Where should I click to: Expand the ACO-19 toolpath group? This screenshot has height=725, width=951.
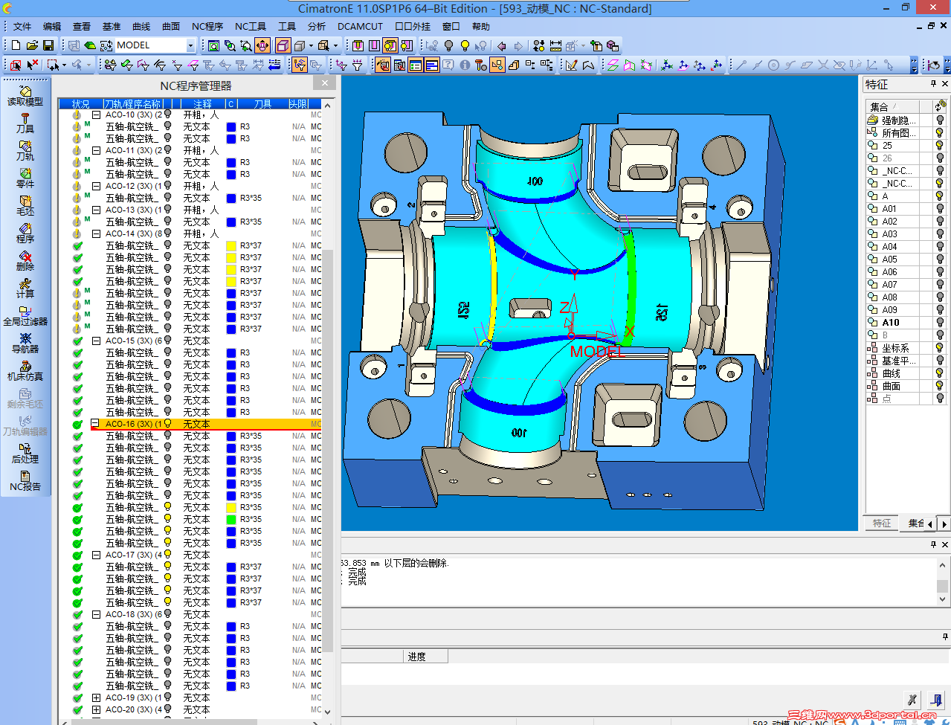(97, 697)
